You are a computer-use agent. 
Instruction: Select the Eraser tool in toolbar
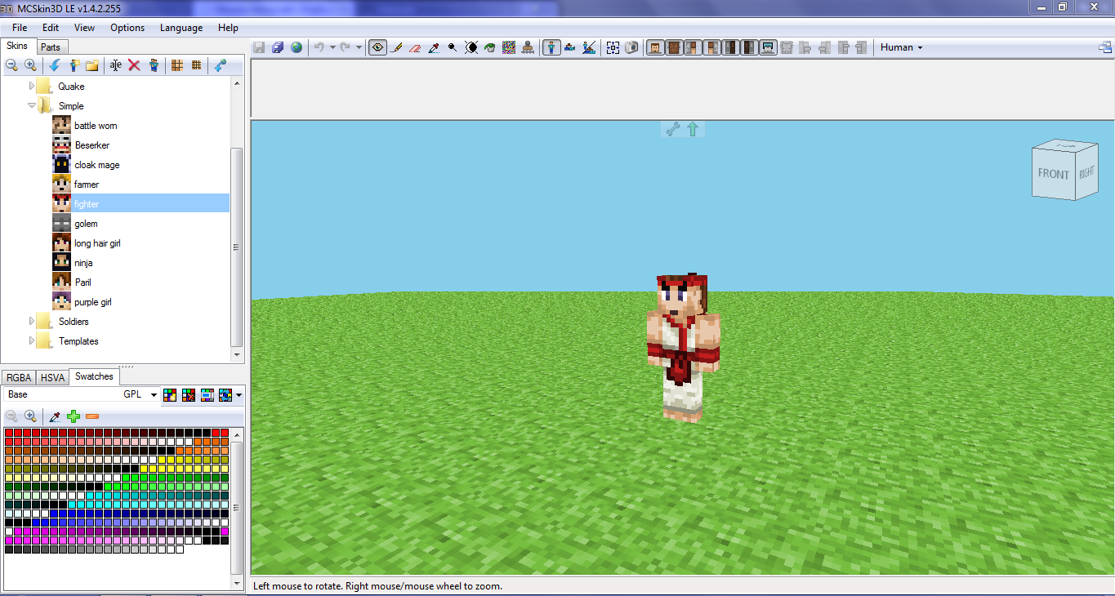[x=415, y=47]
